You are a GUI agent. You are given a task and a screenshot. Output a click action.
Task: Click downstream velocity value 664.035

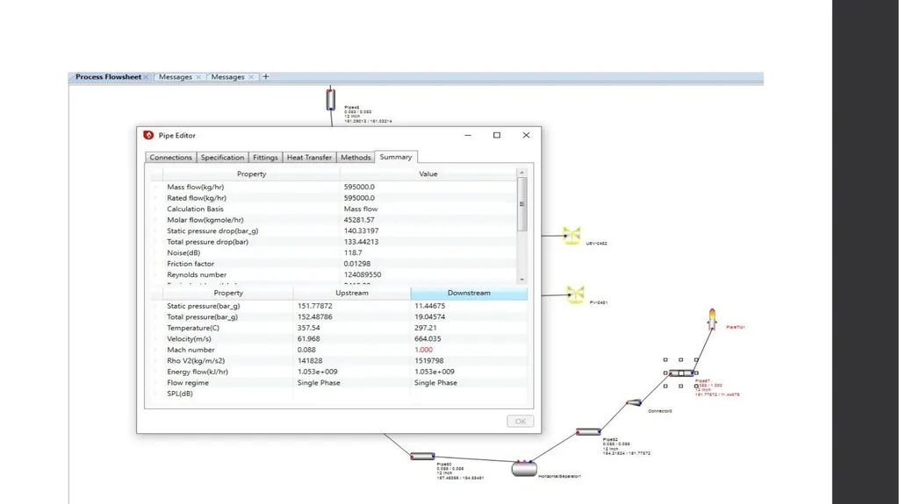428,338
